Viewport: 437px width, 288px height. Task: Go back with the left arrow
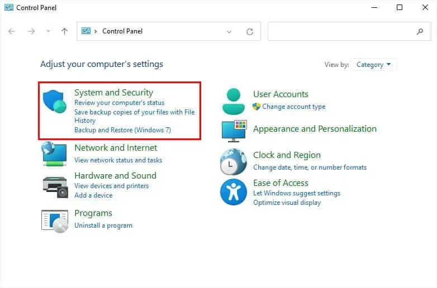pyautogui.click(x=12, y=31)
